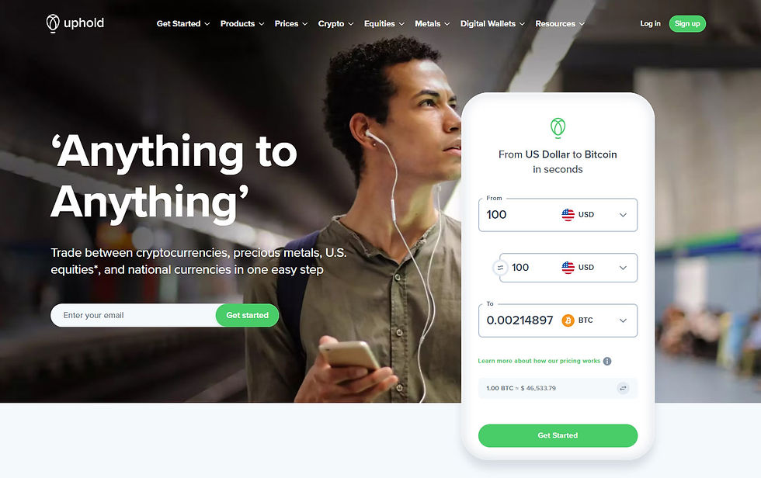Swap the BTC rate direction icon
Image resolution: width=761 pixels, height=478 pixels.
(623, 388)
